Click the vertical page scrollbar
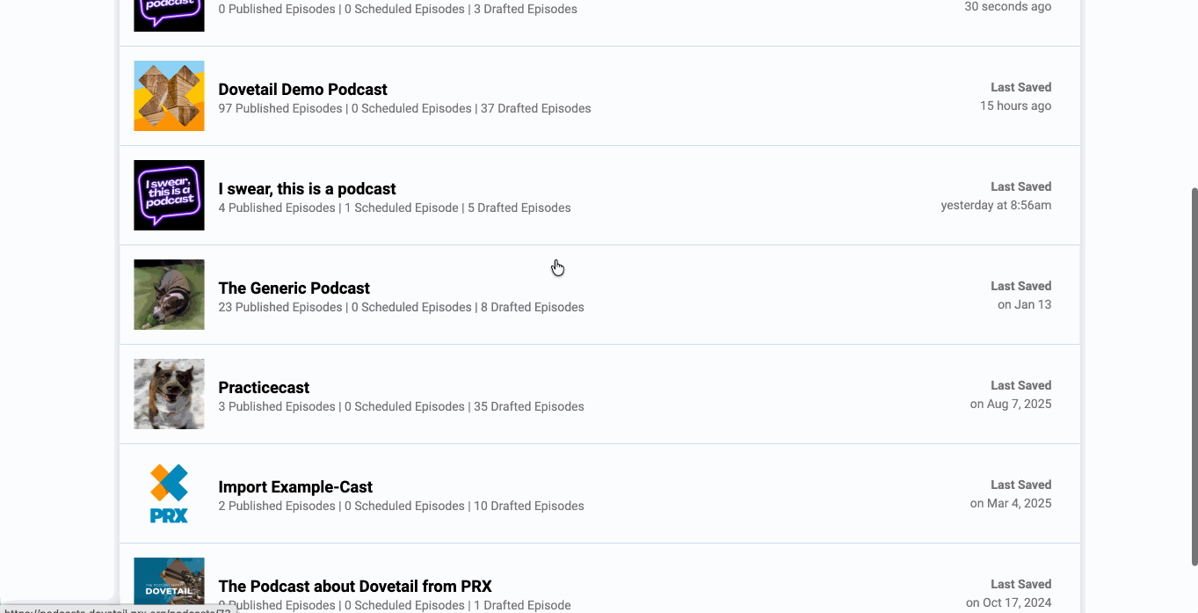The height and width of the screenshot is (613, 1198). click(x=1193, y=376)
